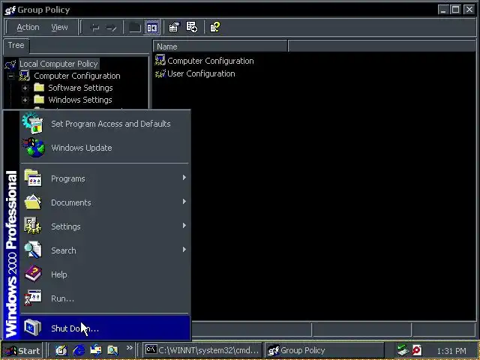Select Software Settings in the tree
This screenshot has width=480, height=360.
[x=80, y=88]
